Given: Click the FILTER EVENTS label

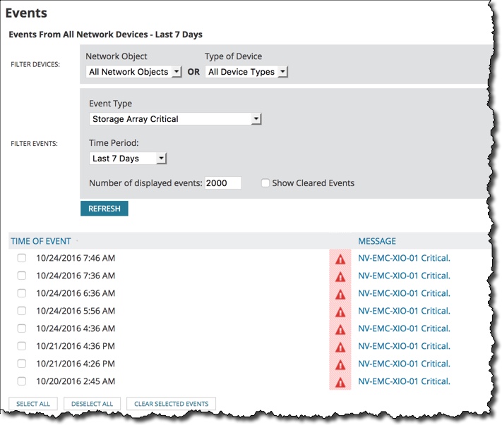Looking at the screenshot, I should click(x=35, y=144).
